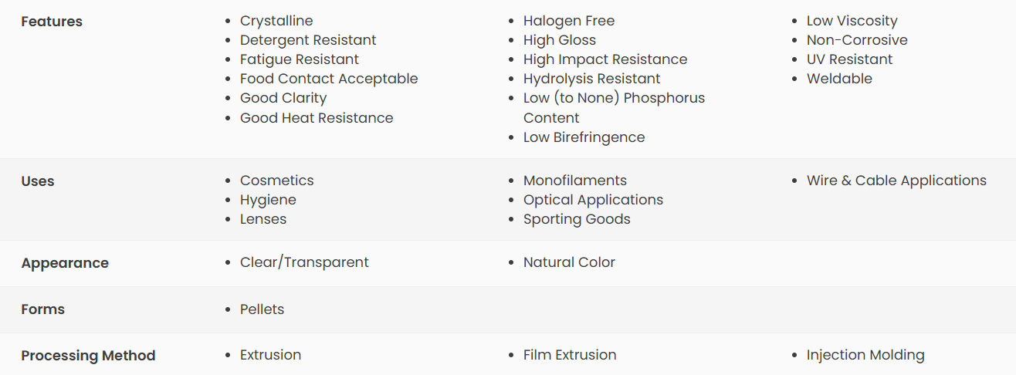Select the Optical Applications entry
This screenshot has width=1016, height=375.
tap(593, 200)
